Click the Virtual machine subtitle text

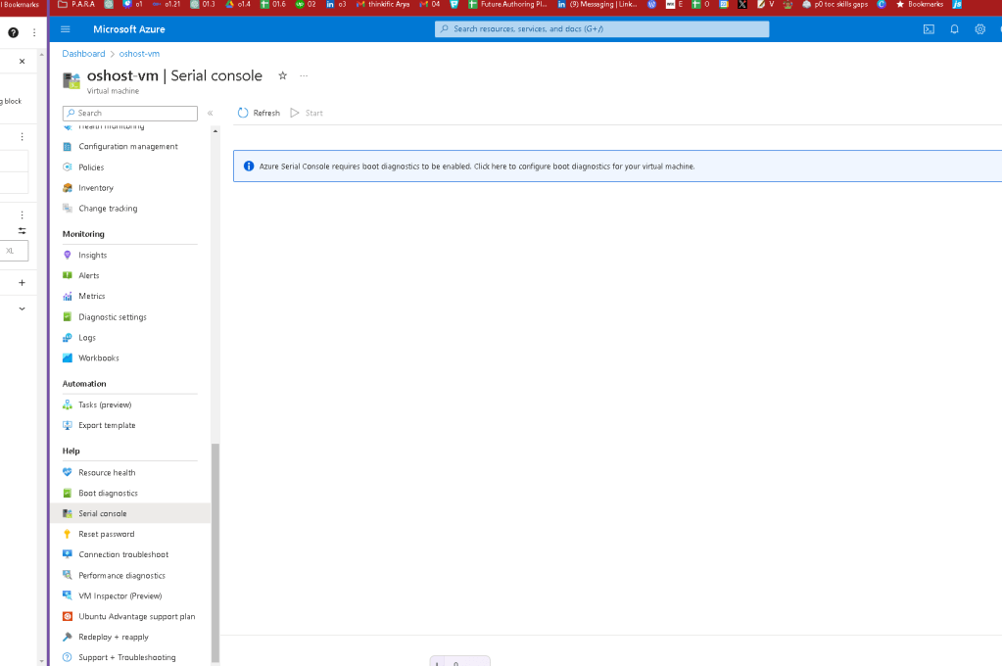coord(113,91)
